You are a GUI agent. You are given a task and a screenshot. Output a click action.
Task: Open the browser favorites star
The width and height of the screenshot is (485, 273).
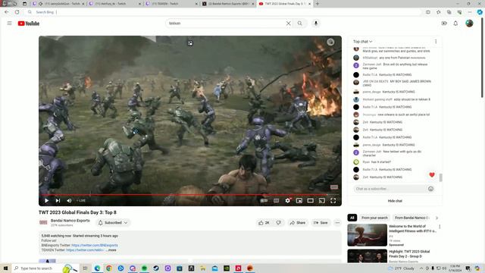(x=438, y=12)
